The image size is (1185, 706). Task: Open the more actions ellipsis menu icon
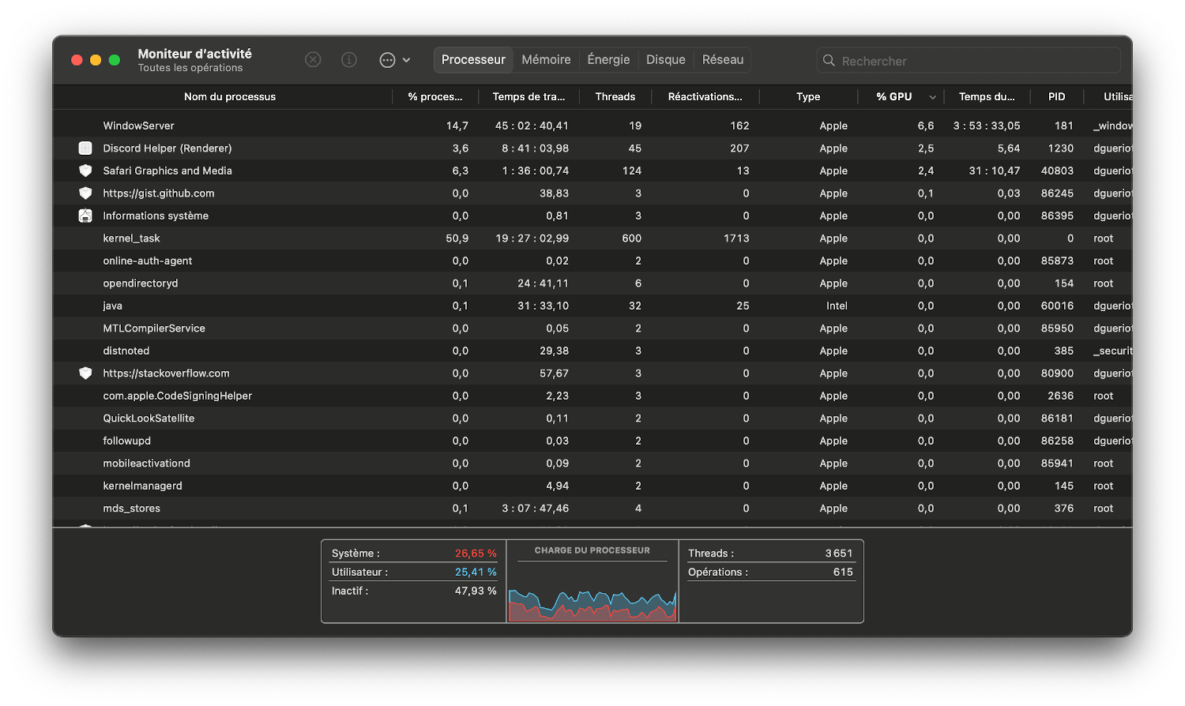(387, 60)
